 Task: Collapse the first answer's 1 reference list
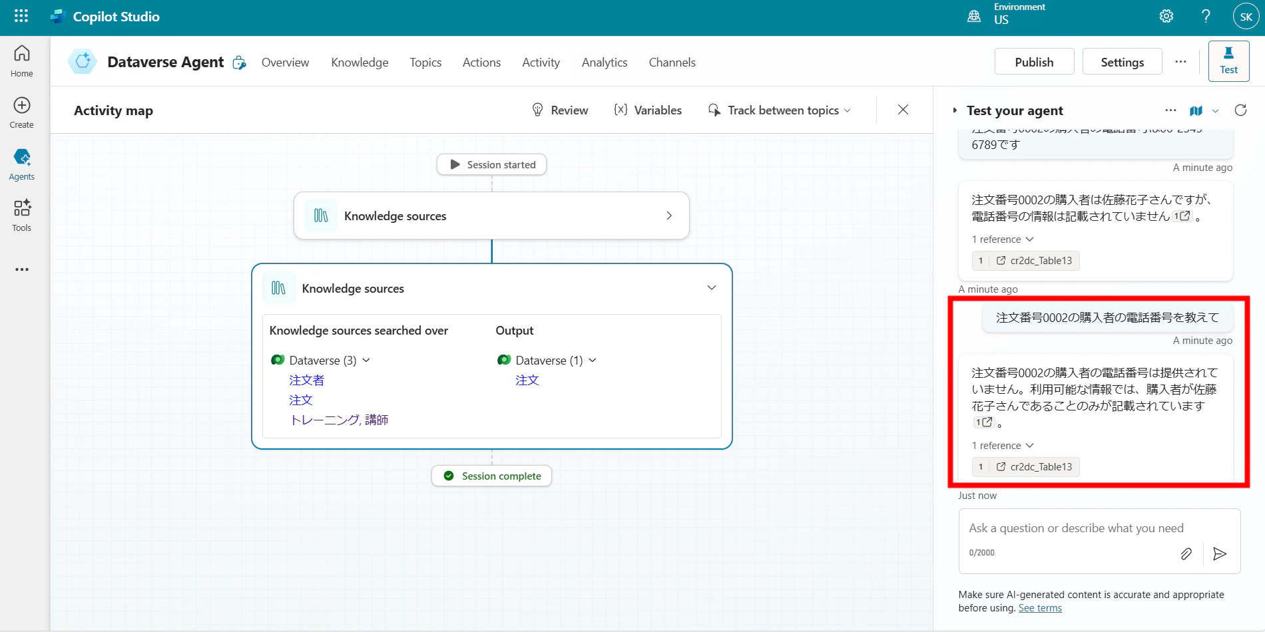point(1029,239)
